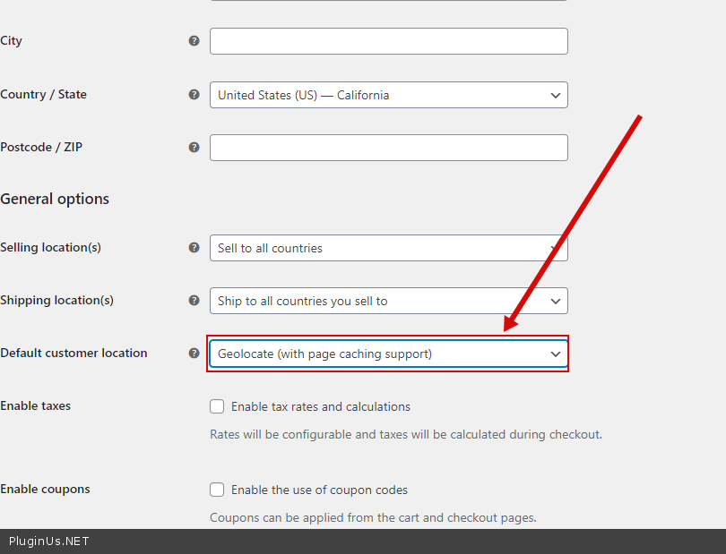Open the Country / State dropdown
Image resolution: width=726 pixels, height=554 pixels.
(x=388, y=95)
